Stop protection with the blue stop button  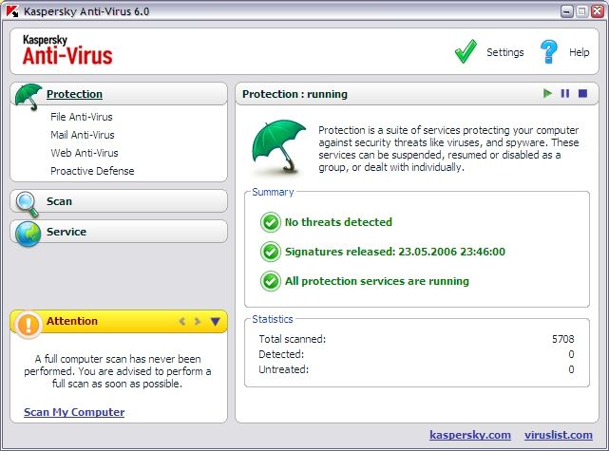[x=582, y=94]
